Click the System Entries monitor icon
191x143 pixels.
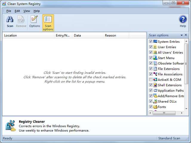(155, 41)
